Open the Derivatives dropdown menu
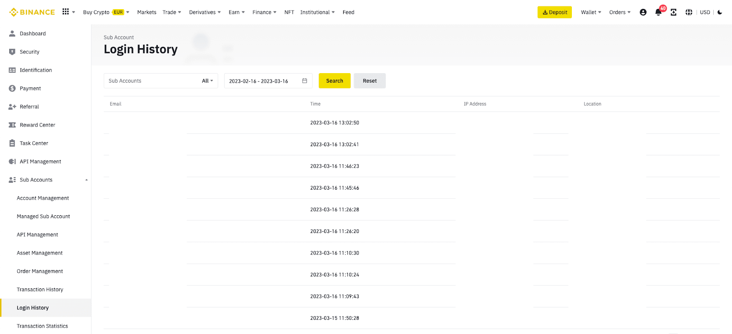Viewport: 732px width, 334px height. point(205,12)
